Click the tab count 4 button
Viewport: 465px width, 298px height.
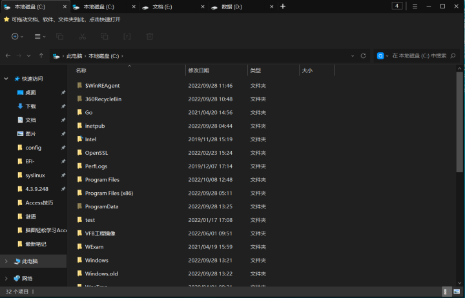(397, 6)
